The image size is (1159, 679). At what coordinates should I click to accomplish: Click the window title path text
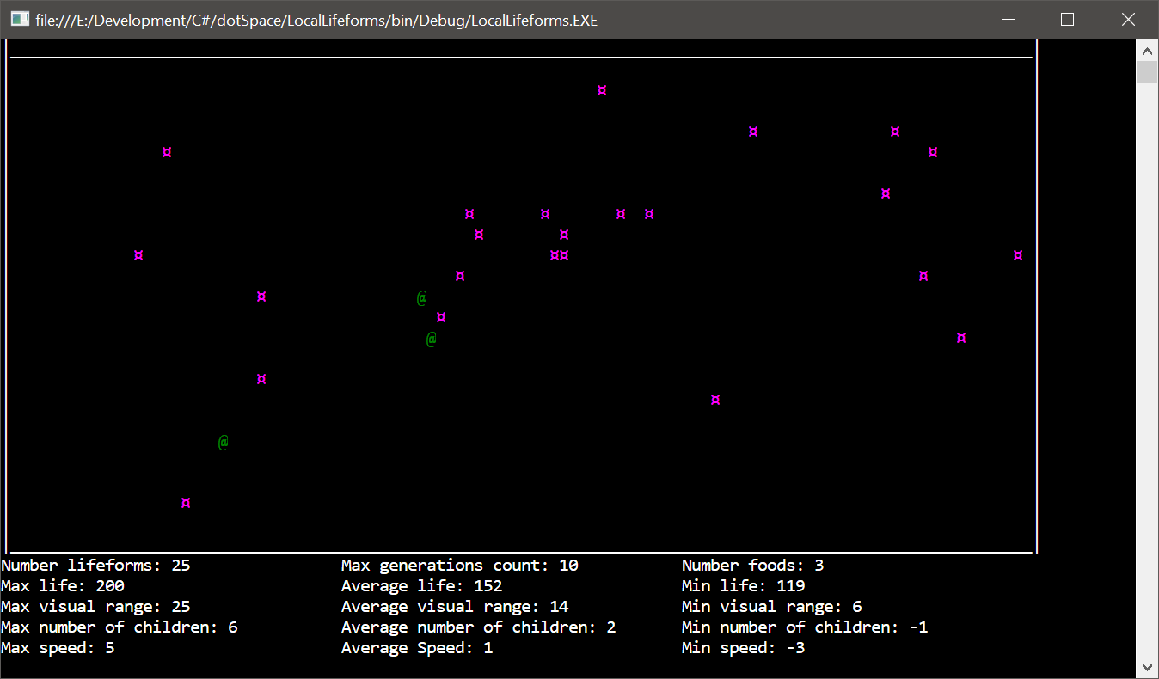[x=316, y=20]
